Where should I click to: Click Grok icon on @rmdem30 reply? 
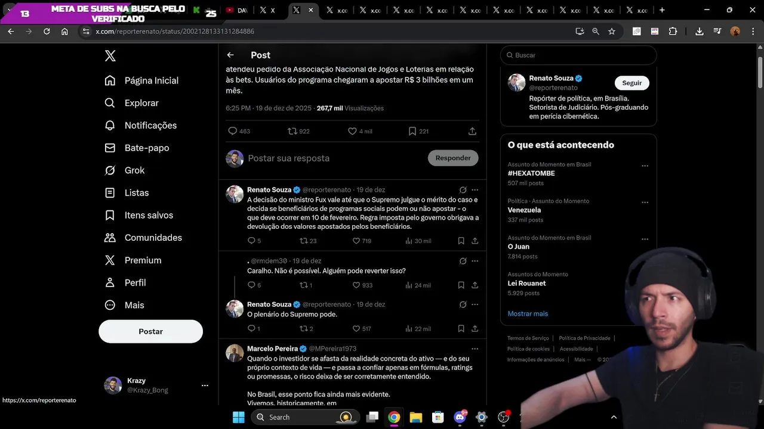coord(463,261)
